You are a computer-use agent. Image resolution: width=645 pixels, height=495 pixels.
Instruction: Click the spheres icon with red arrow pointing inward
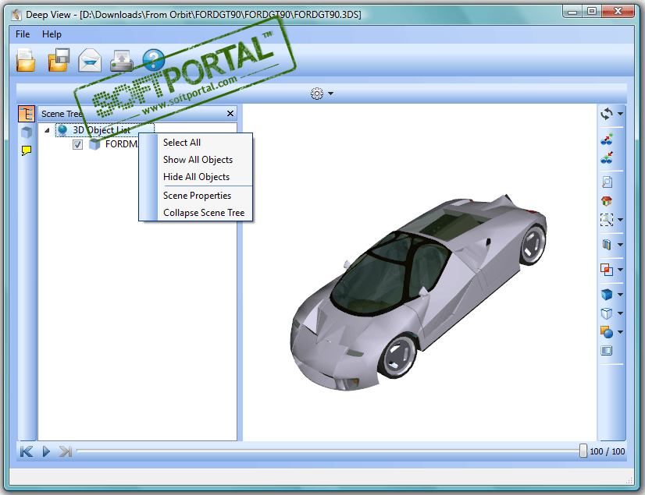tap(607, 157)
